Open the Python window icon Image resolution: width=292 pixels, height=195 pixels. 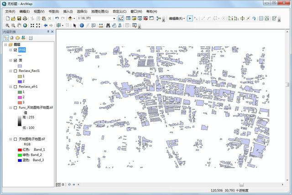(151, 18)
